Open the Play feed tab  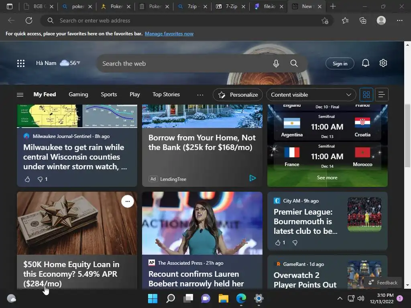135,94
